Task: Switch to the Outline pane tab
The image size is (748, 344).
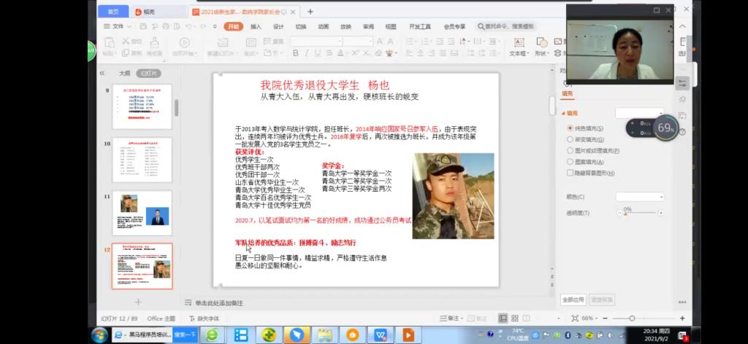Action: coord(124,73)
